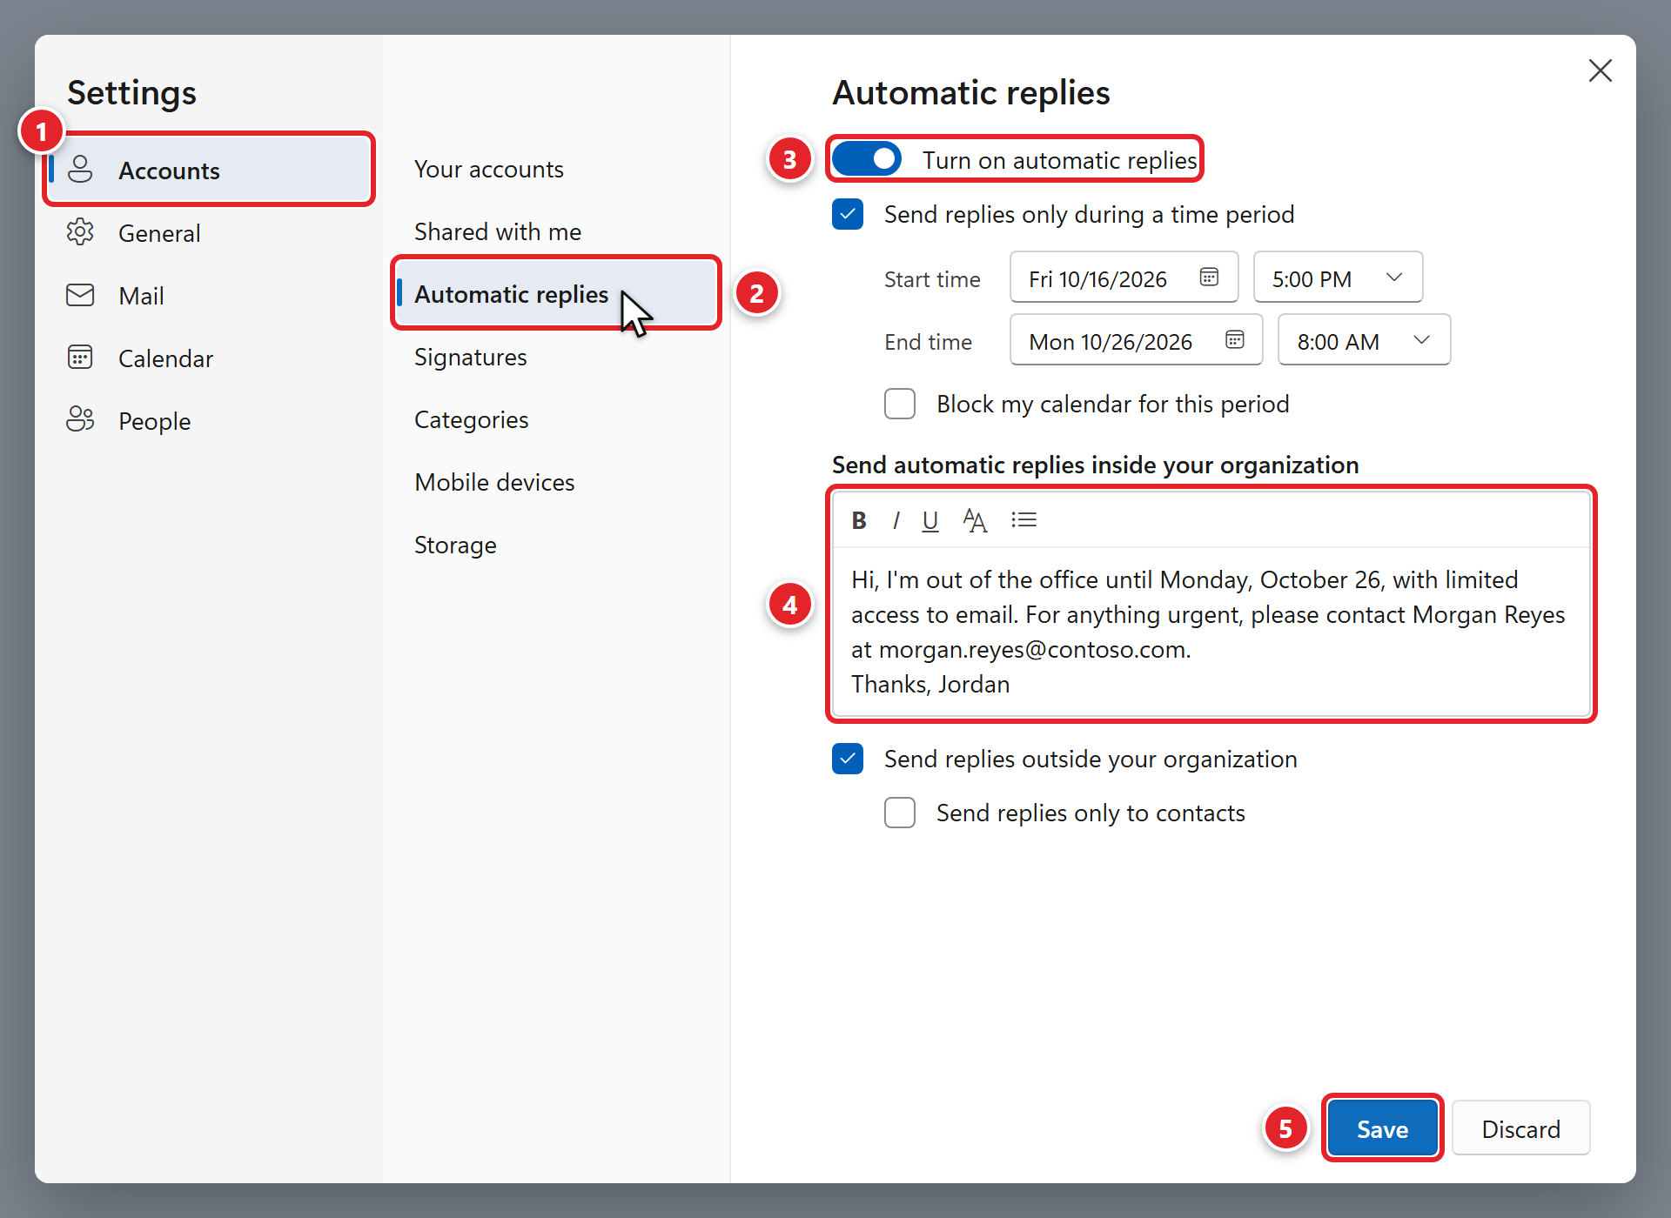
Task: Go to Shared with me section
Action: tap(557, 231)
